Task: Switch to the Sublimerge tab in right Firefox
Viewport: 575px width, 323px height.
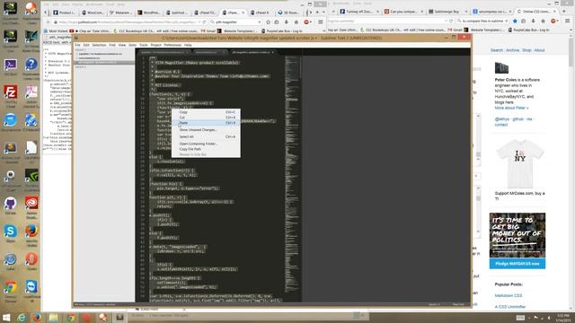Action: (447, 12)
